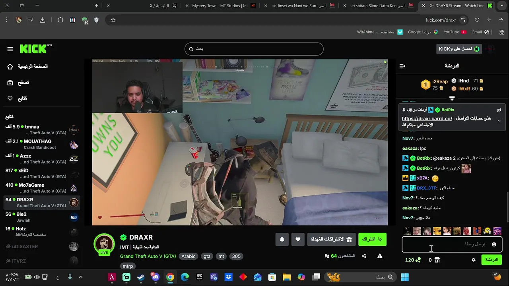This screenshot has height=286, width=509.
Task: Open a new browser tab
Action: tap(96, 6)
